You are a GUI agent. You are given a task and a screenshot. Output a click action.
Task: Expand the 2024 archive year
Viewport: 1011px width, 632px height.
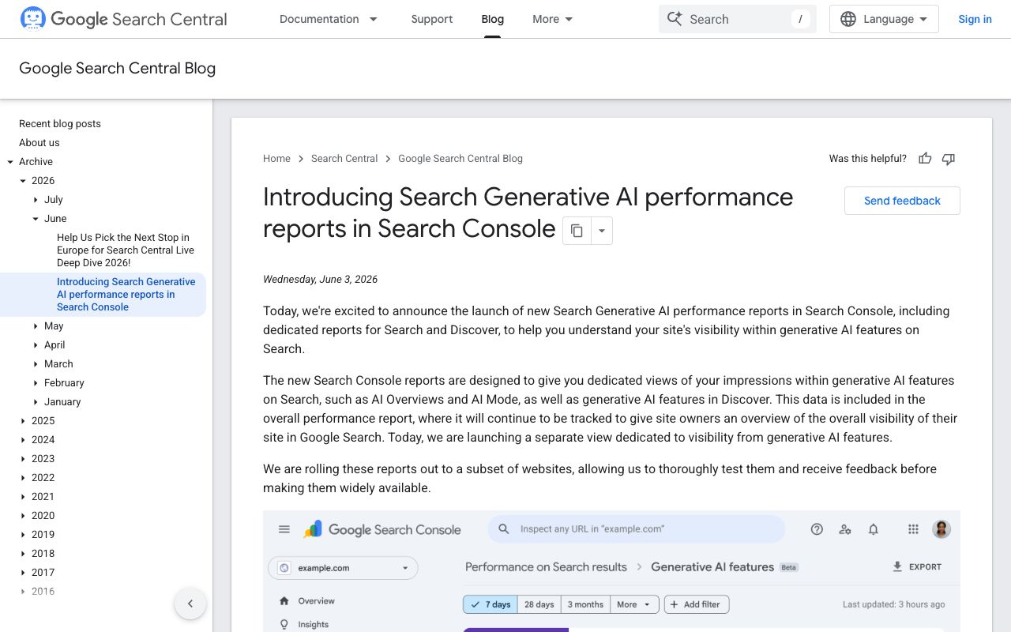pyautogui.click(x=23, y=440)
